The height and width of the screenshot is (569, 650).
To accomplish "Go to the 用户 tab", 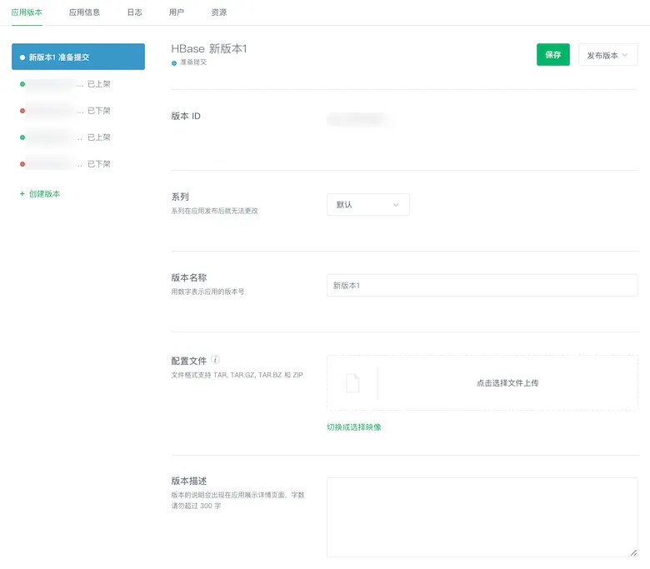I will pyautogui.click(x=177, y=12).
